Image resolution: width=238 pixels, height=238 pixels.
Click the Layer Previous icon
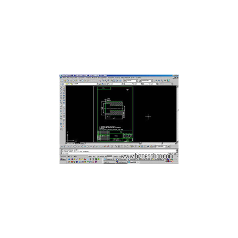(103, 84)
